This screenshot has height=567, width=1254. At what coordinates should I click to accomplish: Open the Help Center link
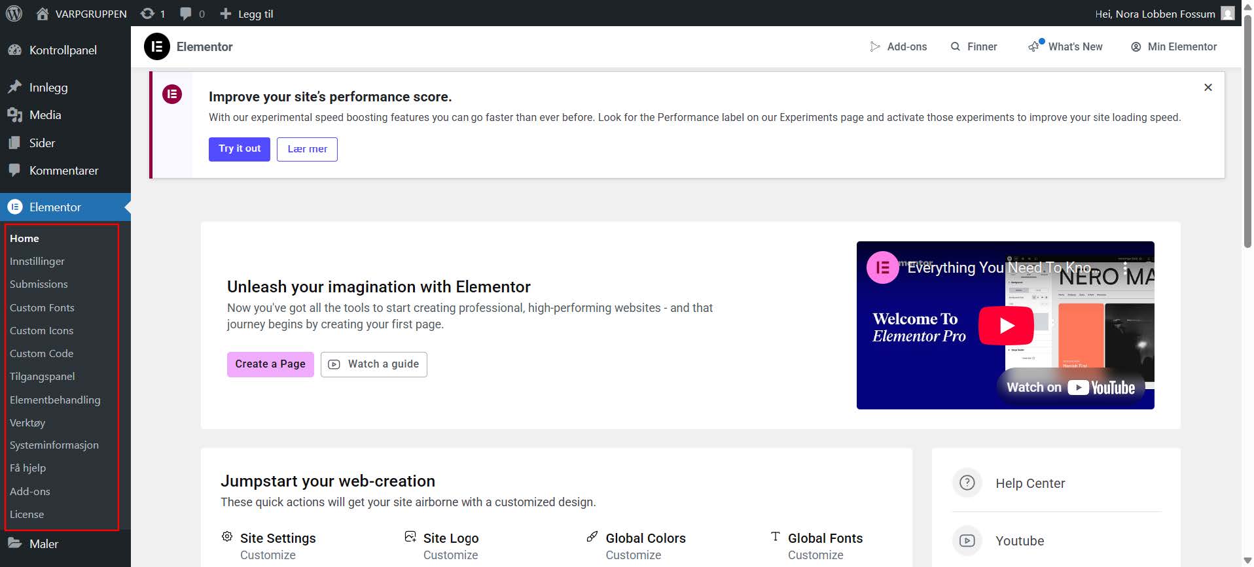[x=1030, y=483]
